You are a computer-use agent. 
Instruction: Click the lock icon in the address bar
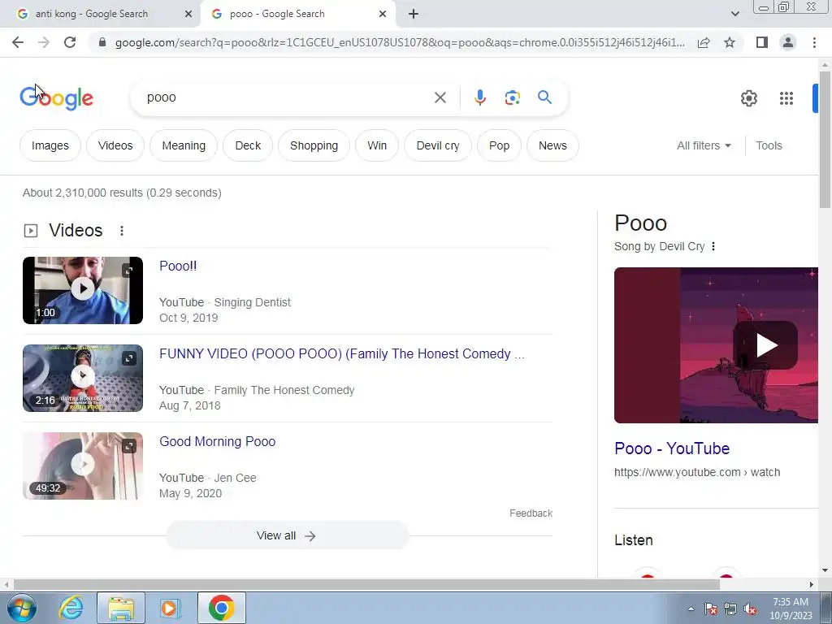coord(102,42)
